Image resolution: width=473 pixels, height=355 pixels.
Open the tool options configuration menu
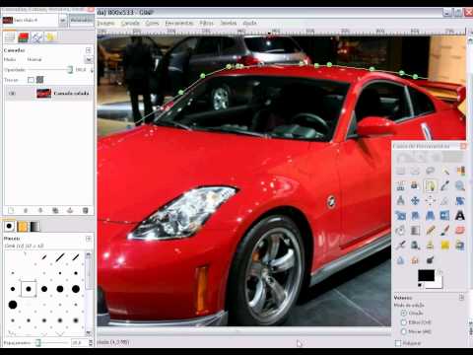[x=461, y=298]
